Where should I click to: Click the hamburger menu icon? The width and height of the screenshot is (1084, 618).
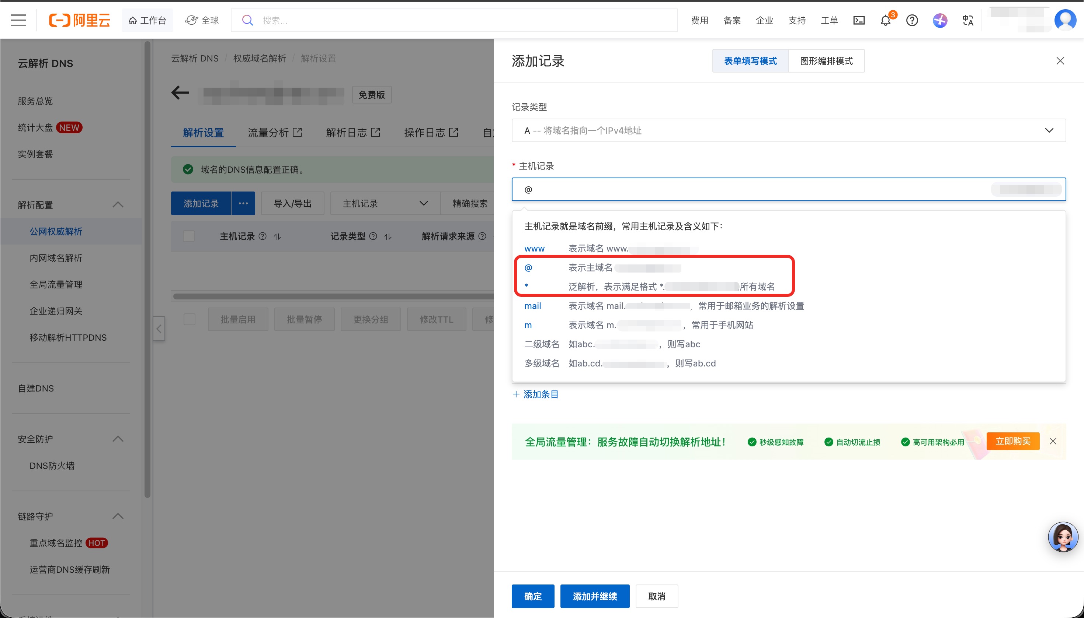(18, 20)
